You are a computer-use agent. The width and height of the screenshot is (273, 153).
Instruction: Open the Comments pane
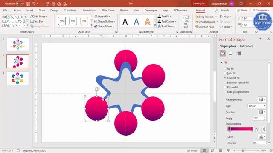point(261,10)
